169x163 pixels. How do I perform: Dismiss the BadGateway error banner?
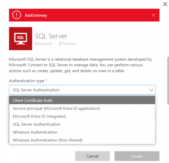[153, 15]
